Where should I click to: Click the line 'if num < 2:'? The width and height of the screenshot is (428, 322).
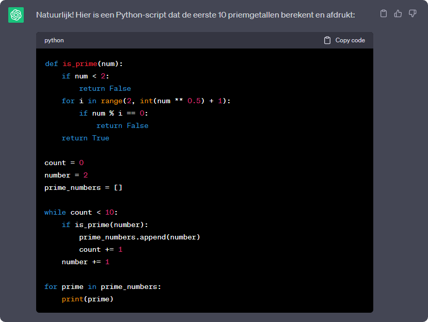pos(85,76)
